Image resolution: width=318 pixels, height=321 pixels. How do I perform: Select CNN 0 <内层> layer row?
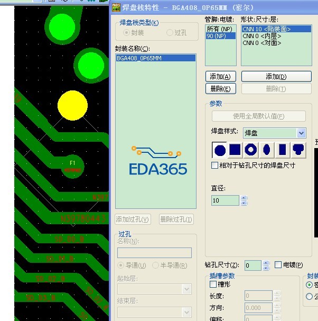[276, 36]
